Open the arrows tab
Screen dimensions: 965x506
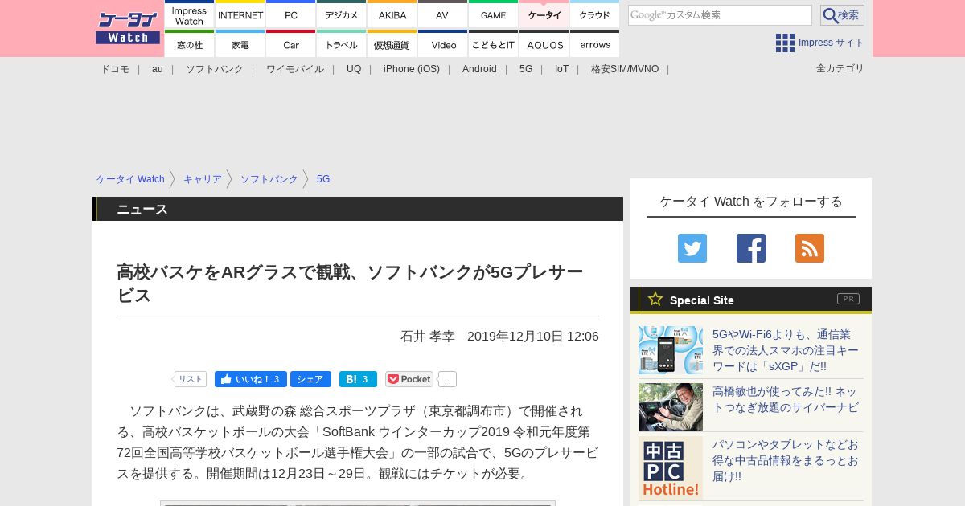pos(595,44)
